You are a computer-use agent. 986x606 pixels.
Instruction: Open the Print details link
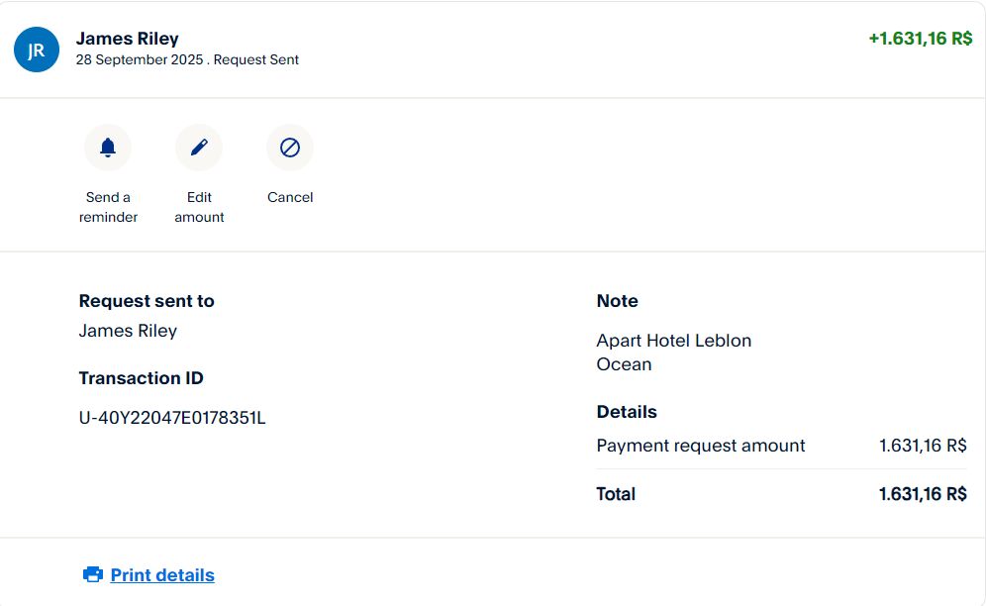click(x=162, y=575)
